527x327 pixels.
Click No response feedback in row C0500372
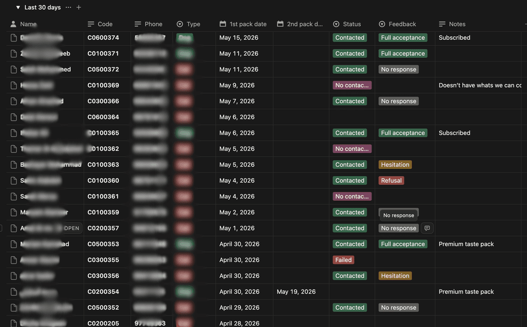(399, 69)
